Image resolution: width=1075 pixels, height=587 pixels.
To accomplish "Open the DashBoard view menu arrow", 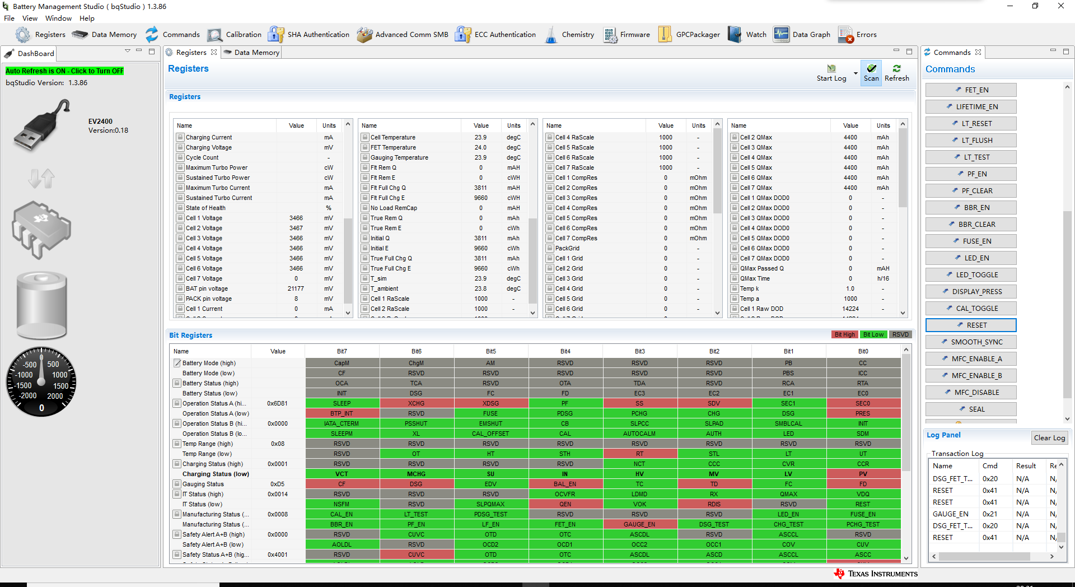I will (128, 52).
